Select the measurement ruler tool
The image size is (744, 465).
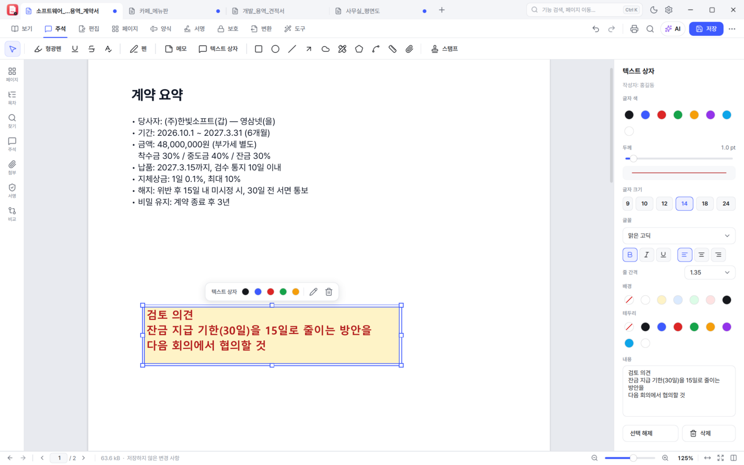392,49
